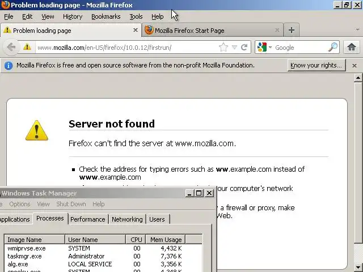Viewport: 363px width, 272px height.
Task: Close the Problem loading page tab
Action: pyautogui.click(x=136, y=30)
